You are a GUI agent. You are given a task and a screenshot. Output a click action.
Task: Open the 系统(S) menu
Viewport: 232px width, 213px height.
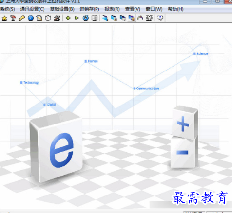tap(7, 9)
